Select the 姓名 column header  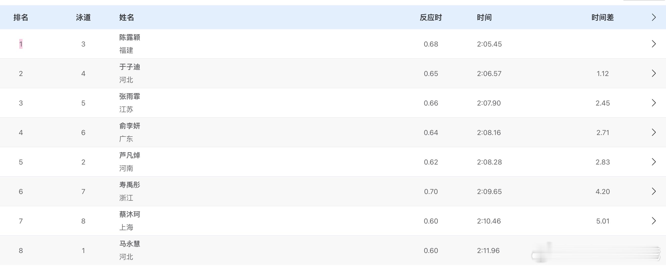(126, 17)
